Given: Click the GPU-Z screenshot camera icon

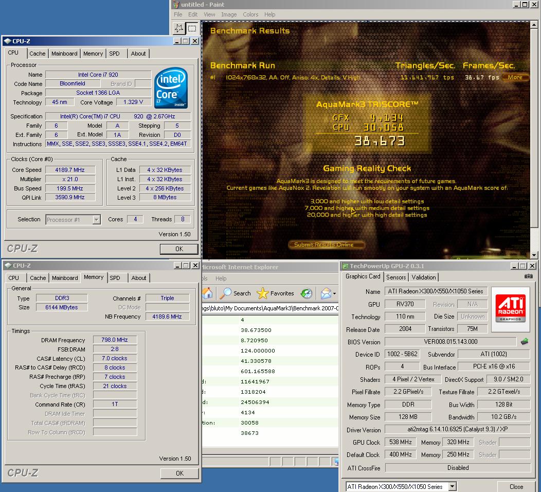Looking at the screenshot, I should (528, 276).
